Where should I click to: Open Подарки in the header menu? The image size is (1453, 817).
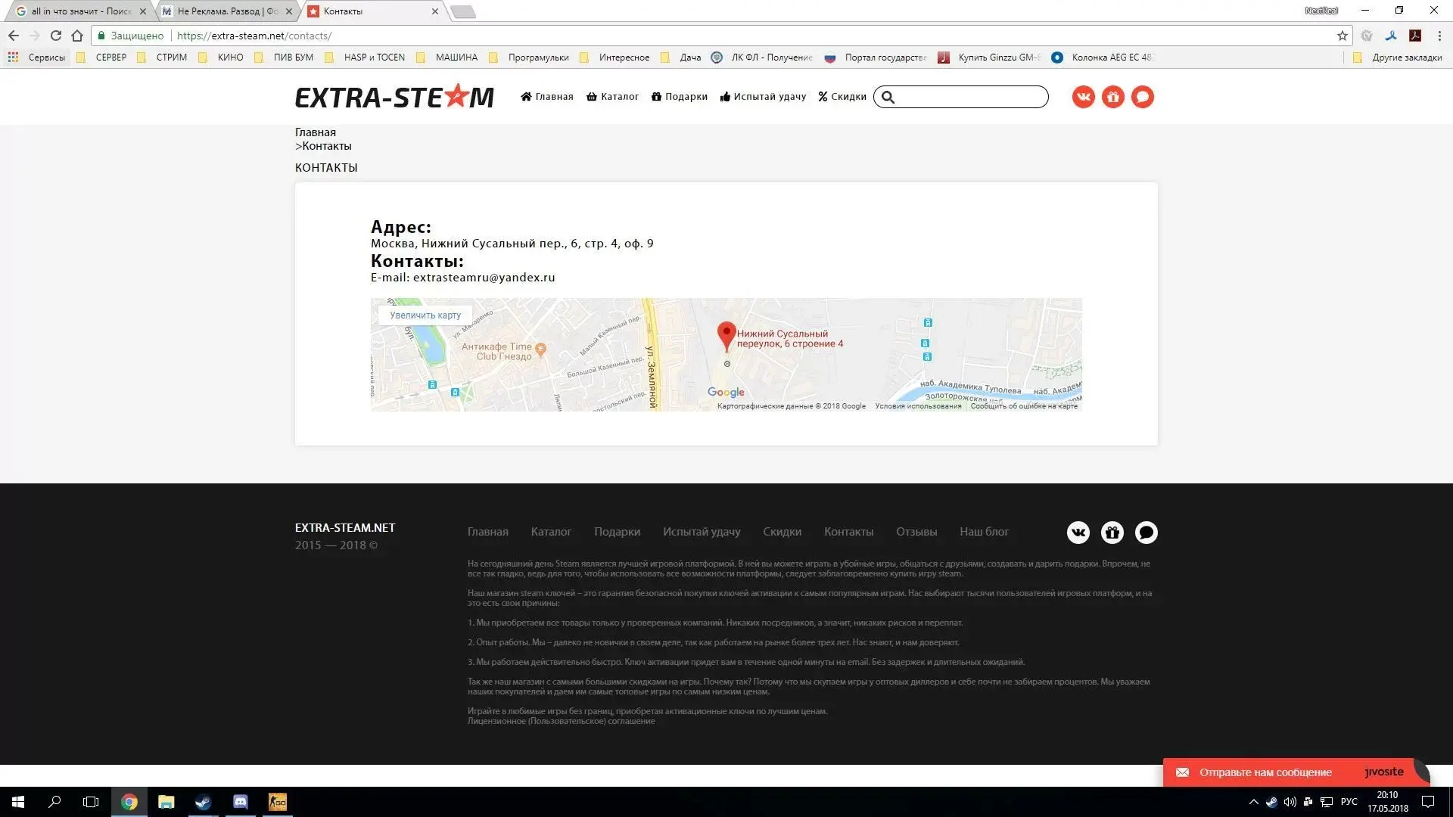pyautogui.click(x=680, y=97)
